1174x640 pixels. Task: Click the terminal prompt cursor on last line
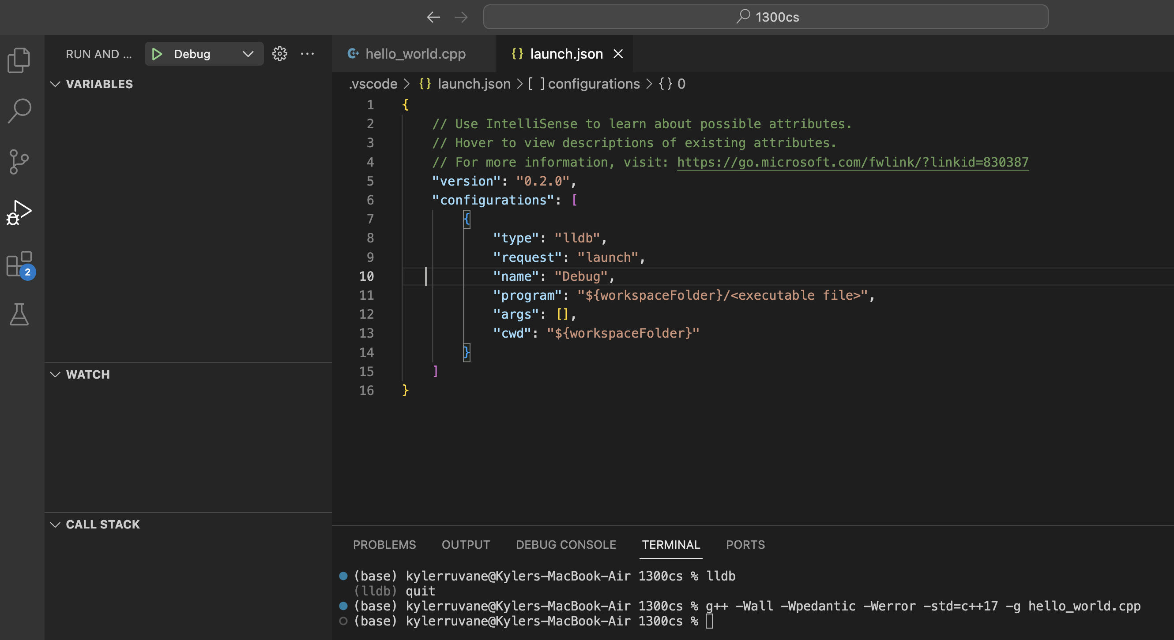709,621
